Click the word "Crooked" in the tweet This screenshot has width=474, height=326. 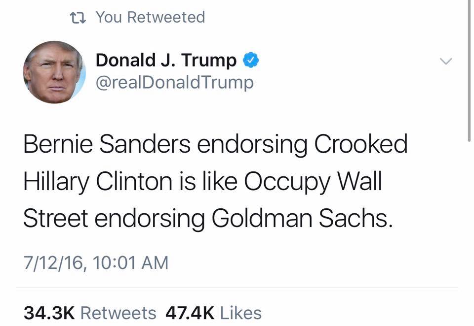[360, 144]
